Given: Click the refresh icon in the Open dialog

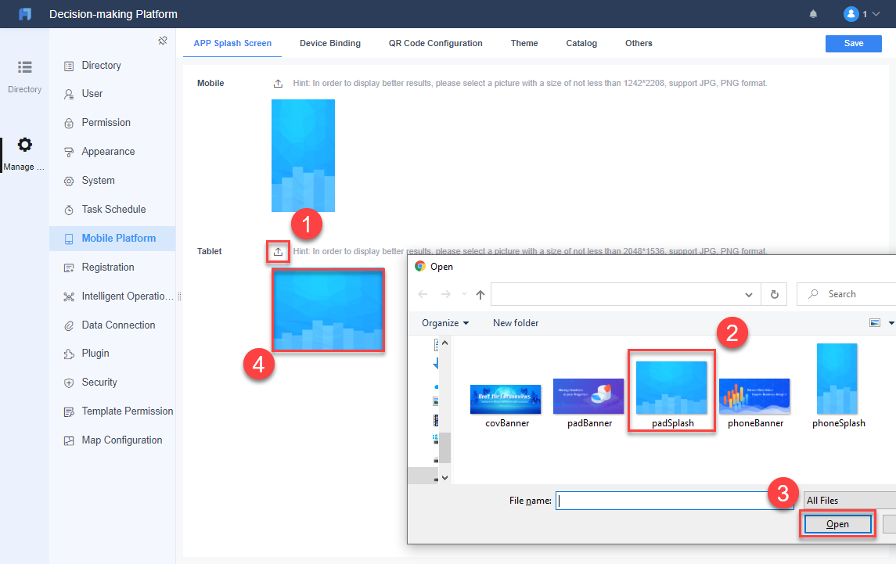Looking at the screenshot, I should pyautogui.click(x=774, y=293).
